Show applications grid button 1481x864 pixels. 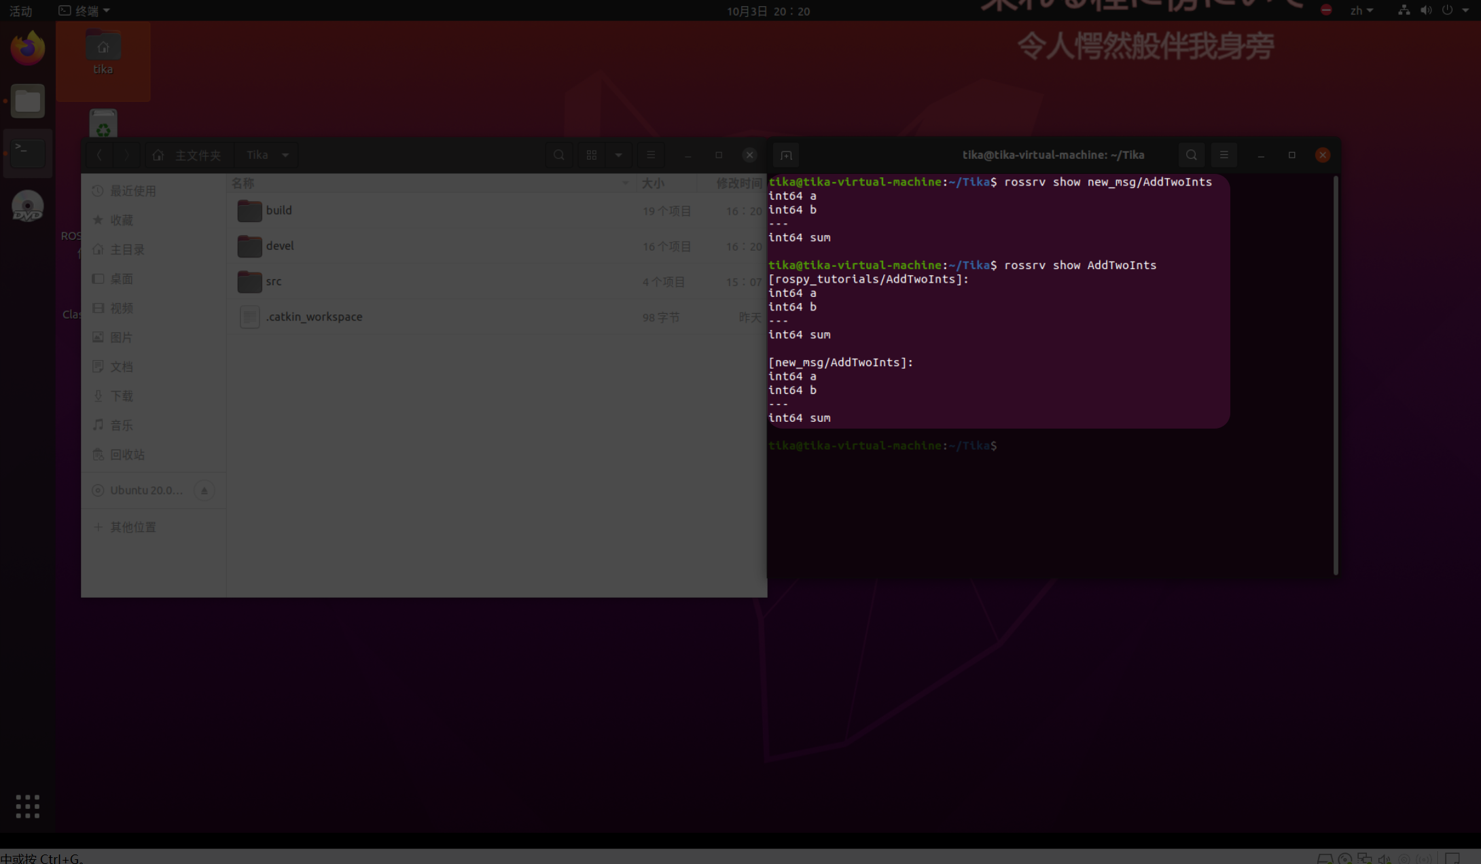click(x=27, y=806)
